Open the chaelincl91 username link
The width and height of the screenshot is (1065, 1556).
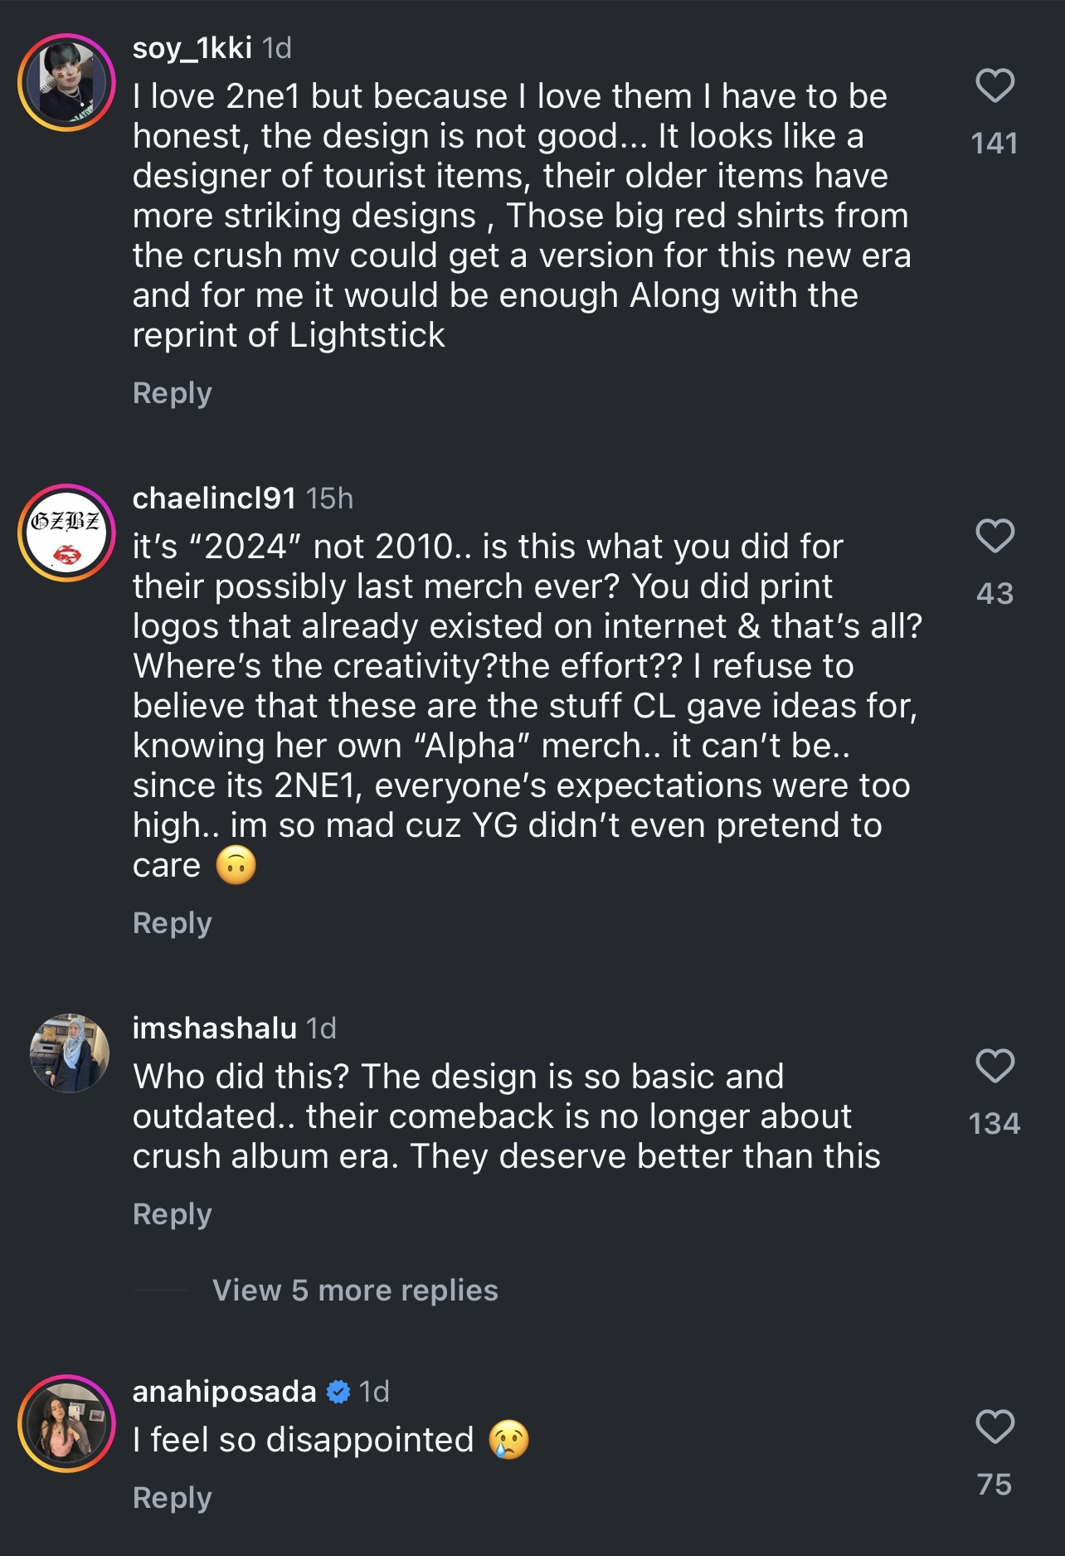tap(214, 498)
